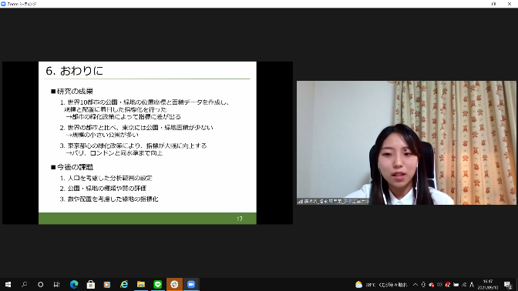Switch to LINE app in taskbar

(157, 284)
